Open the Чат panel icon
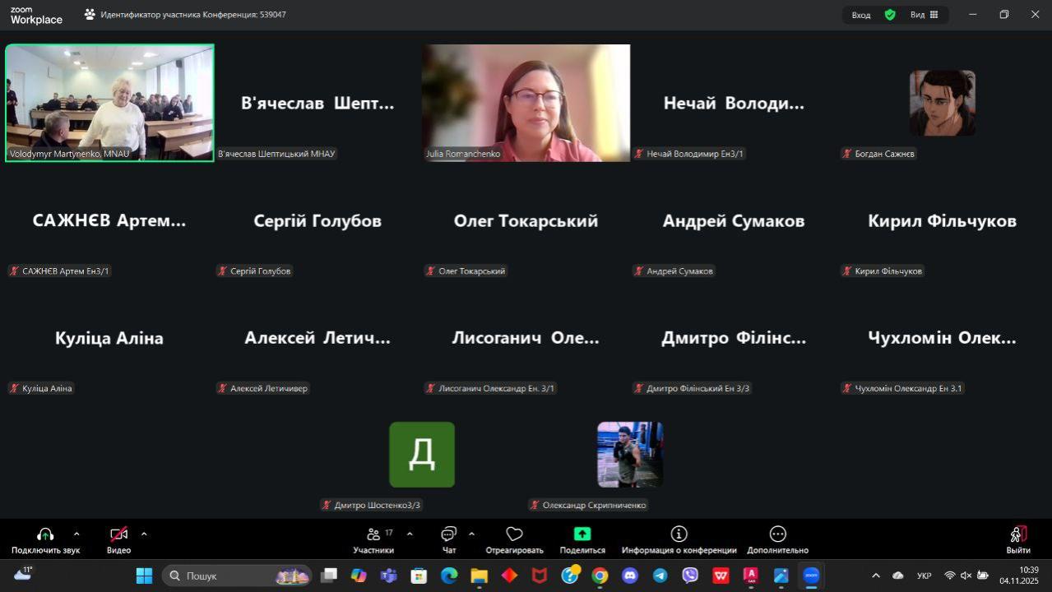1052x592 pixels. click(x=448, y=534)
